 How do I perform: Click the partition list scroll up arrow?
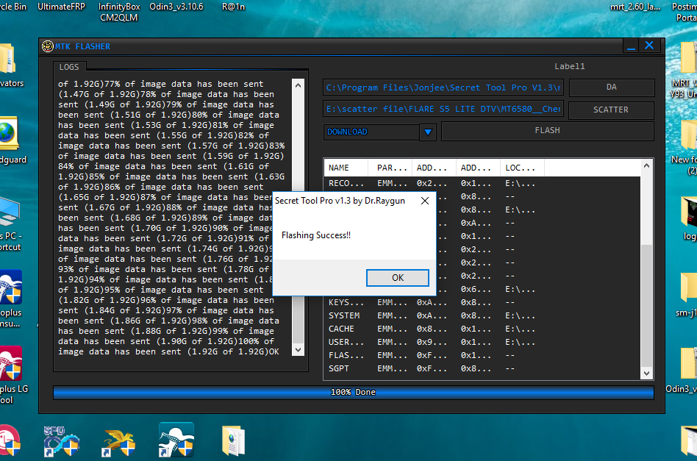click(646, 166)
